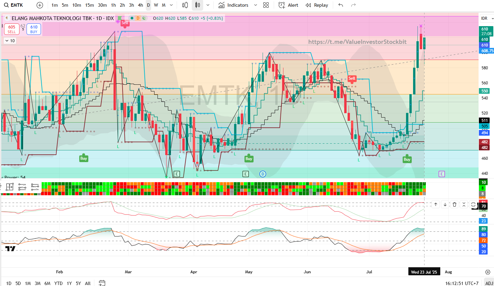Select the 1D date range
494x286 pixels.
9,283
